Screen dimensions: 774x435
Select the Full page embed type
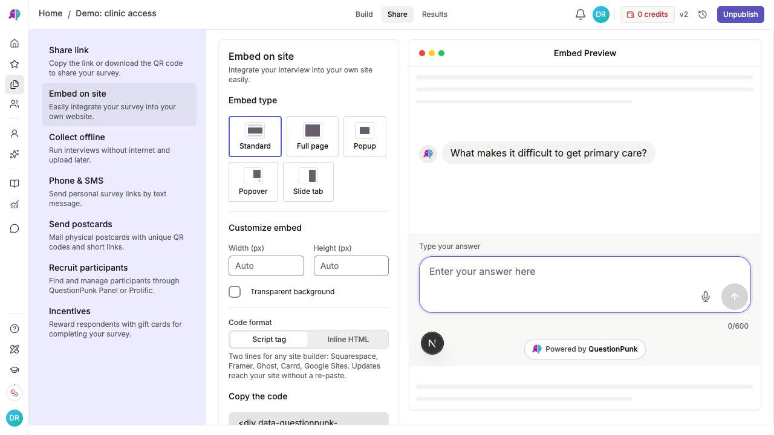[313, 137]
